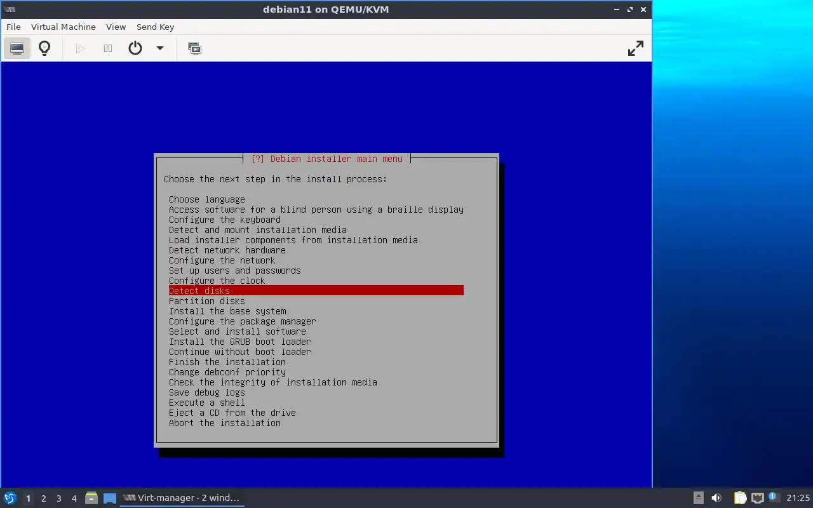Switch the console to fullscreen
This screenshot has height=508, width=813.
[636, 48]
